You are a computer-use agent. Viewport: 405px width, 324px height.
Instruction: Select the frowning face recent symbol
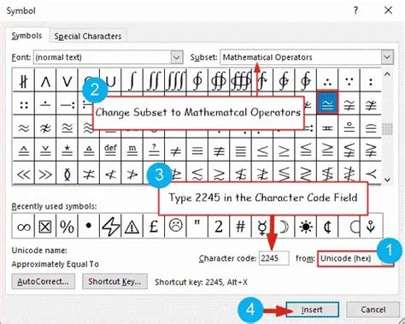175,227
